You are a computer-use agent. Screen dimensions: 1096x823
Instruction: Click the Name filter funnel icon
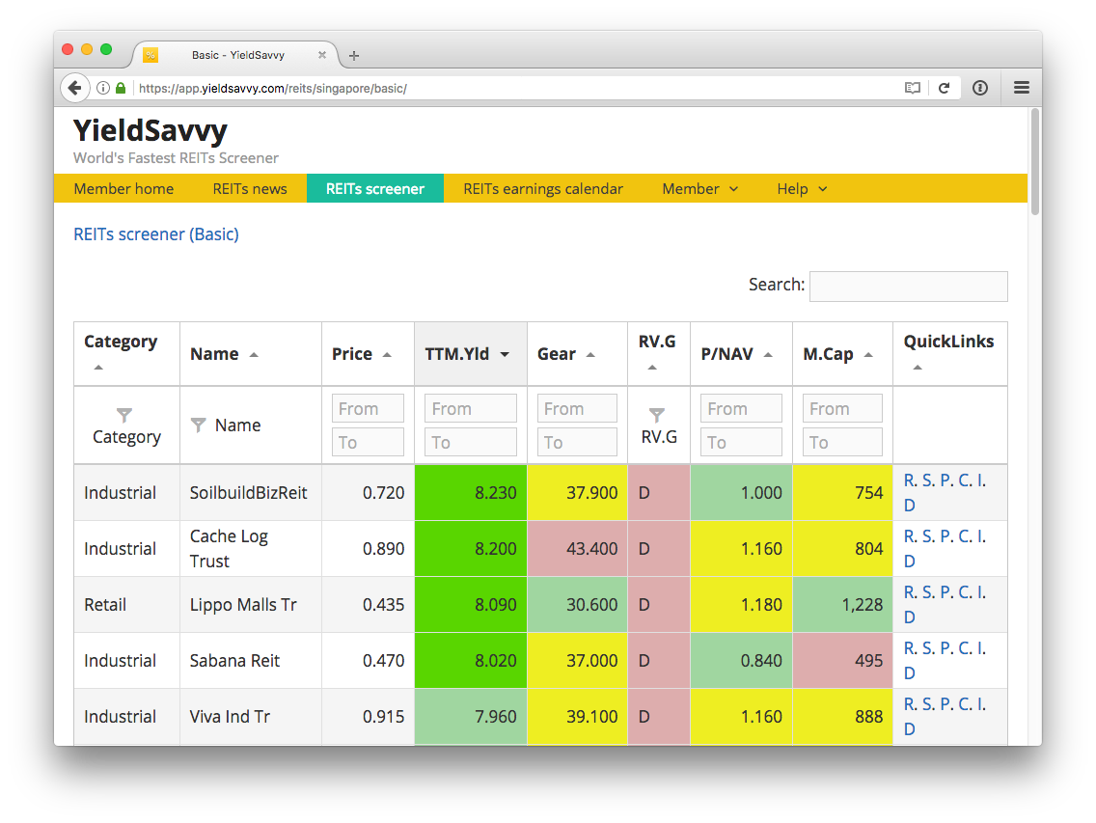point(199,425)
